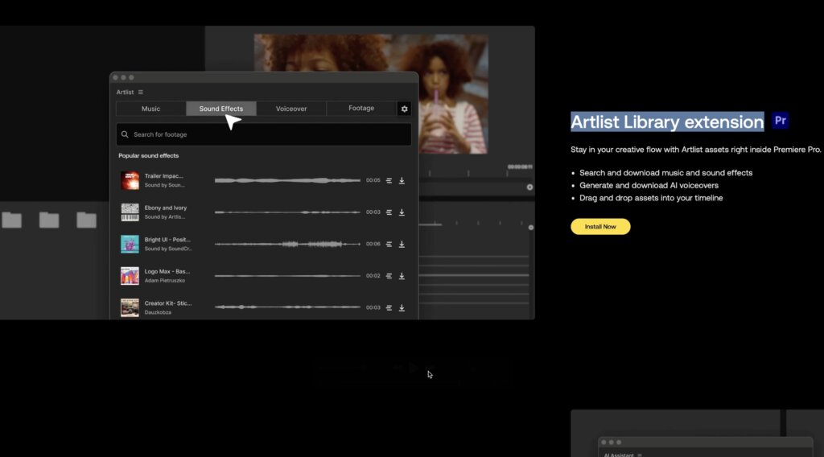
Task: Download the Trailer Impact sound effect
Action: [402, 181]
